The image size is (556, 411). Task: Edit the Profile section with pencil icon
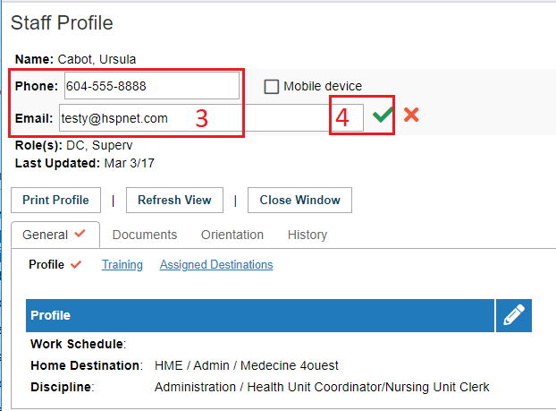(x=514, y=315)
